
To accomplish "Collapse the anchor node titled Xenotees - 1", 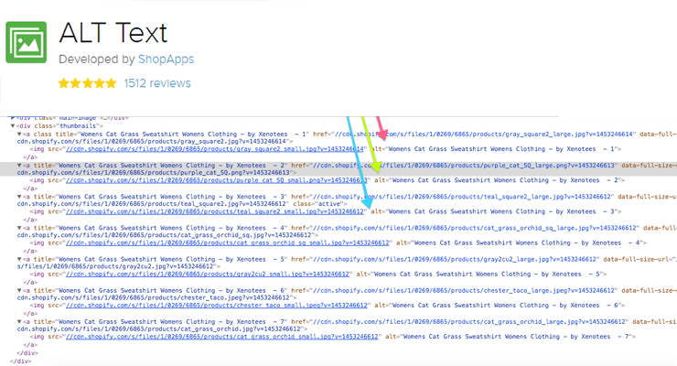I will 19,135.
